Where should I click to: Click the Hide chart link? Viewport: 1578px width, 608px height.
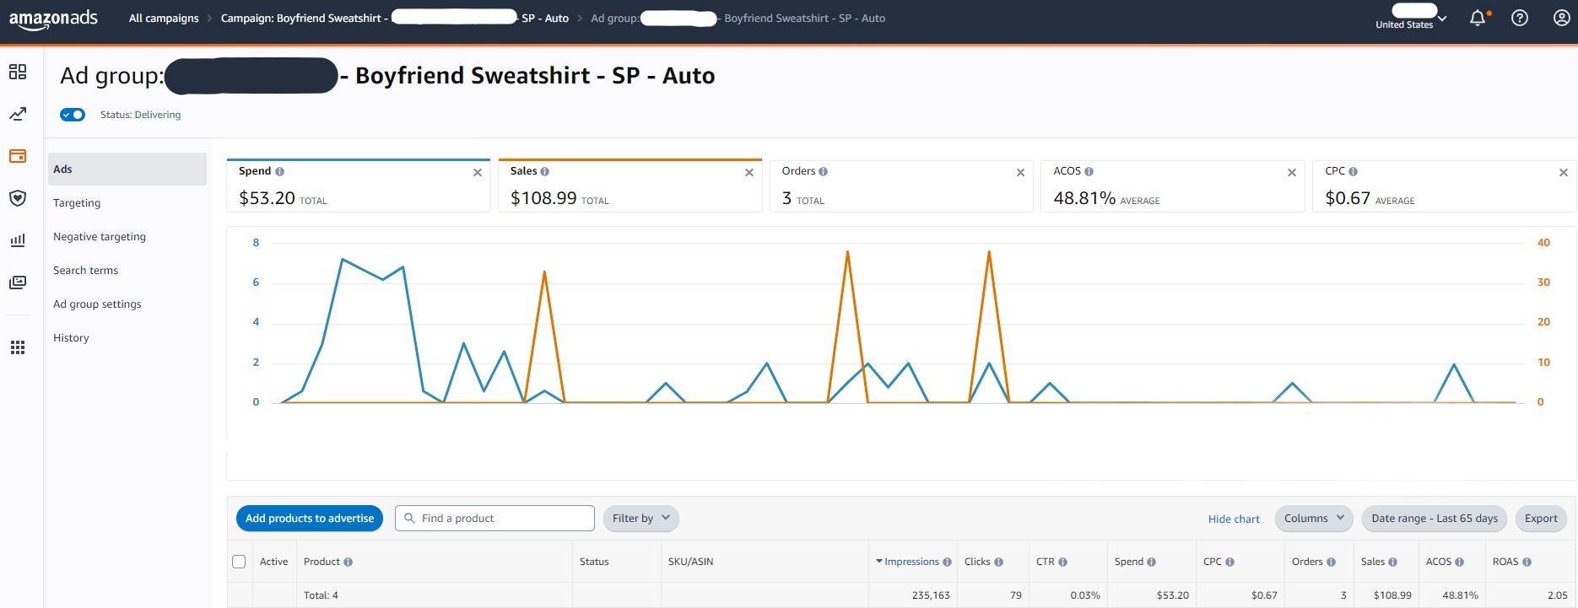pos(1234,519)
